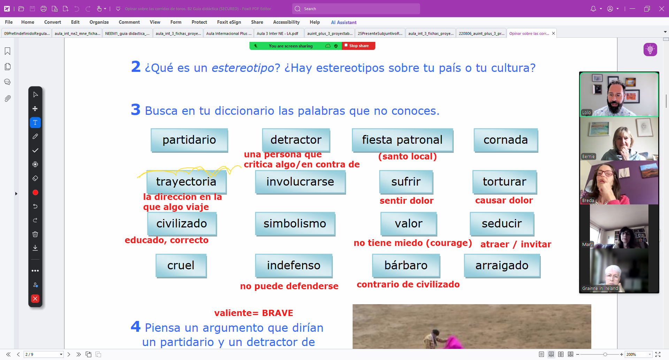Screen dimensions: 669x360
Task: Create a new blank PDF page icon
Action: 66,9
